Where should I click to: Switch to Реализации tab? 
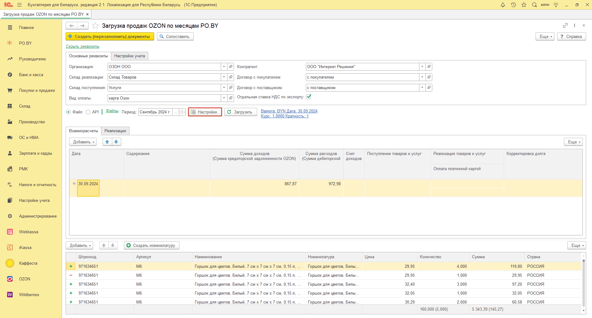115,131
